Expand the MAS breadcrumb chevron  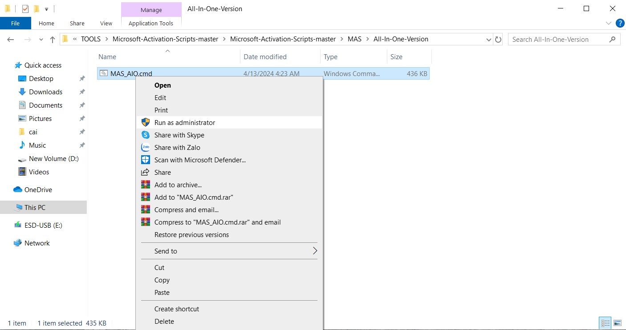coord(367,39)
